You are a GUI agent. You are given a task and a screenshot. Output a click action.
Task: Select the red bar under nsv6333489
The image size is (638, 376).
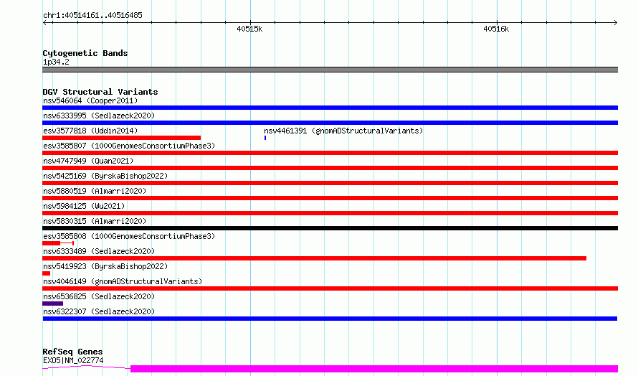pyautogui.click(x=314, y=258)
